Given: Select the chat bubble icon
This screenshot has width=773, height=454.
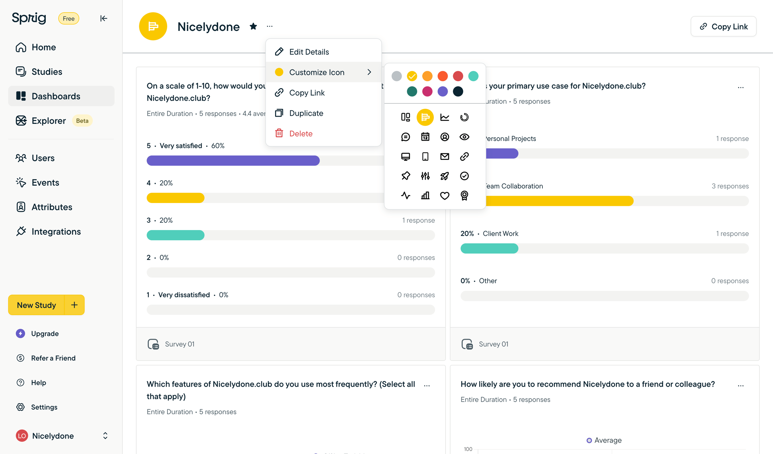Looking at the screenshot, I should (406, 137).
